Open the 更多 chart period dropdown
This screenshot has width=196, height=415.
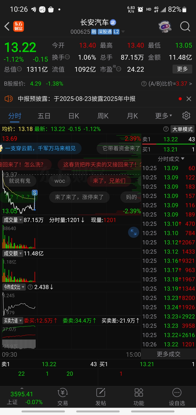coord(163,116)
